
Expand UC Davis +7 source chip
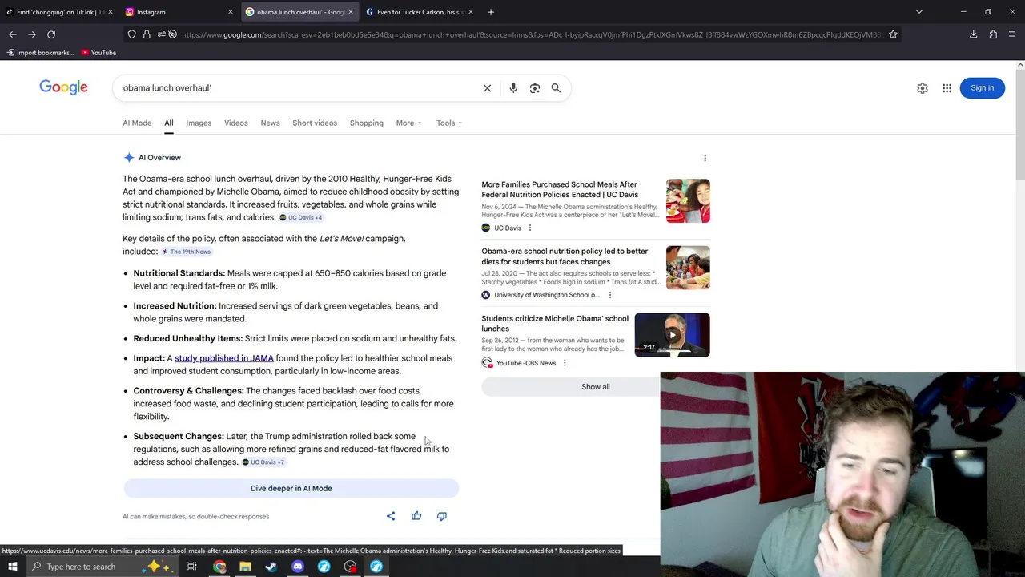point(263,462)
